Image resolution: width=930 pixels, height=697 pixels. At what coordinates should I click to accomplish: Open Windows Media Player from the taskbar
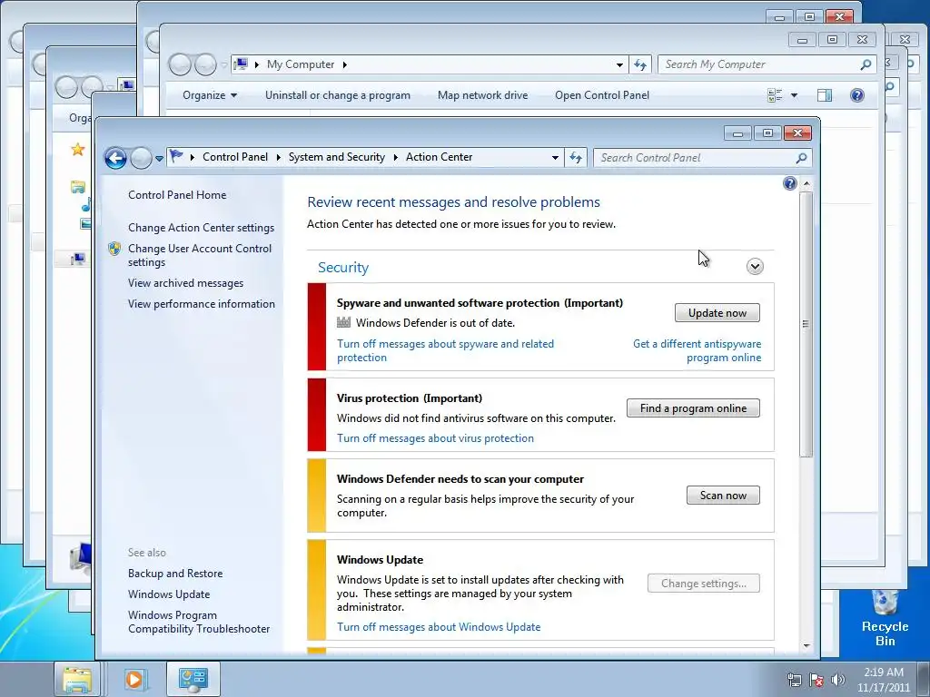pyautogui.click(x=134, y=679)
